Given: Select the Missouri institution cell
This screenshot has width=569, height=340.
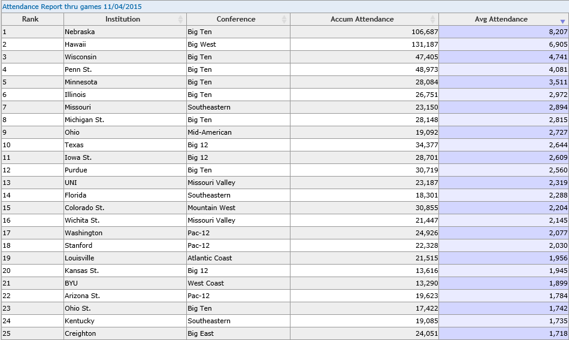Looking at the screenshot, I should coord(125,107).
